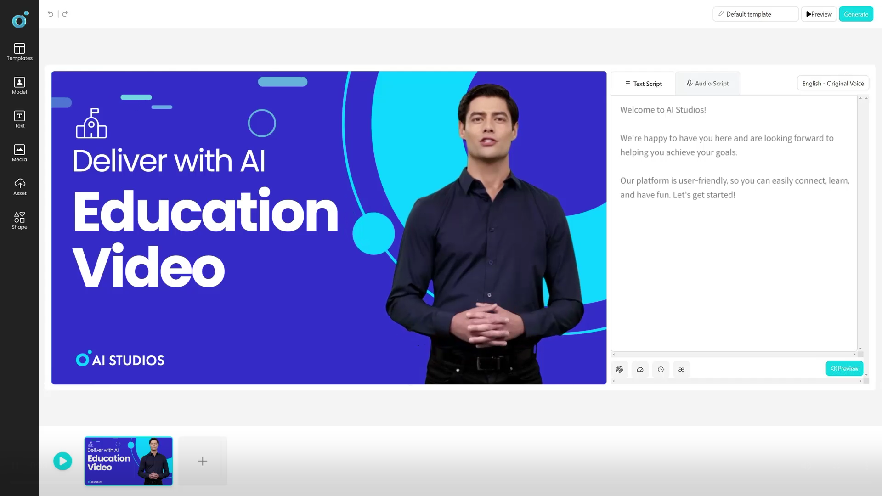Play the scenes with the play button
882x496 pixels.
pos(62,461)
